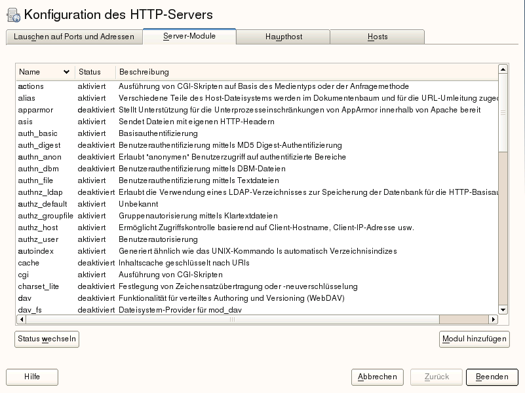Open the Hosts tab
Screen dimensions: 525x393
point(378,37)
